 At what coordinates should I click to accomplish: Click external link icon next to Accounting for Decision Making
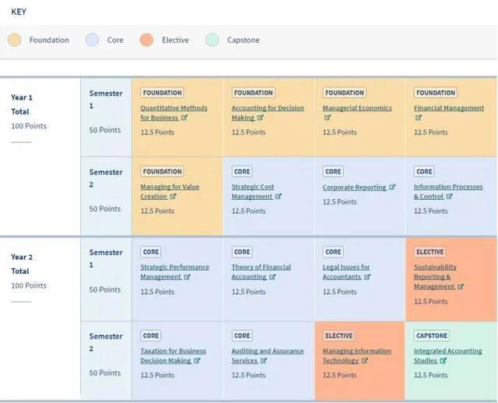tap(261, 118)
